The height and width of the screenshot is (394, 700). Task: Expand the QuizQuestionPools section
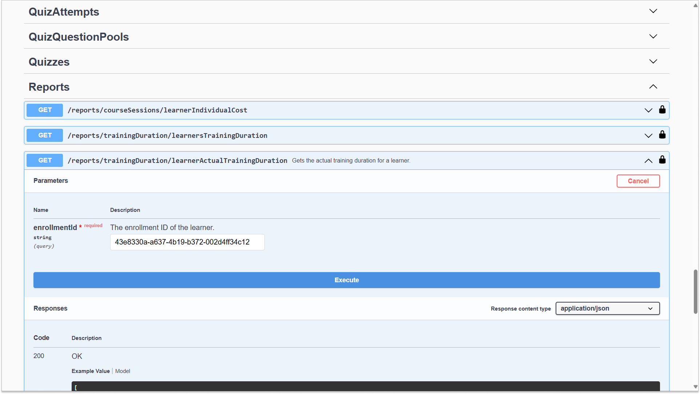(653, 36)
